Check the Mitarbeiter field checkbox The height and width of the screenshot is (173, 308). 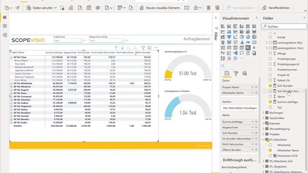pyautogui.click(x=270, y=145)
